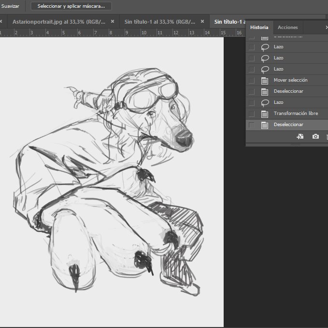Switch to the inactive Sin título-1 al 33,3% tab
This screenshot has height=328, width=328.
159,22
